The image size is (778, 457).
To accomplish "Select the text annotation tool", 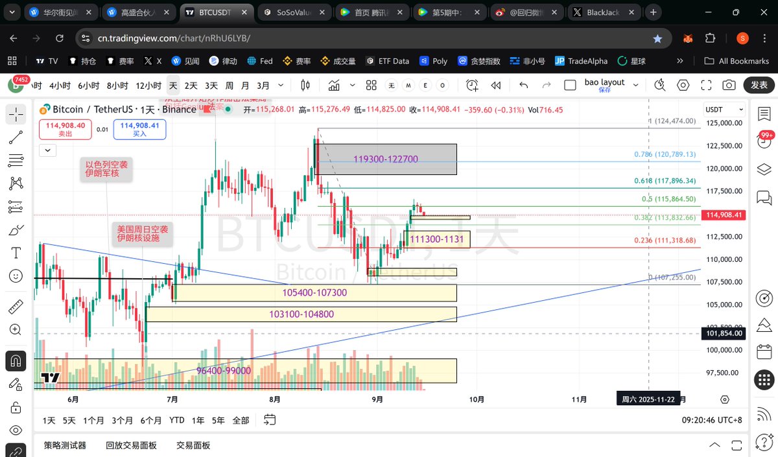I will pyautogui.click(x=16, y=253).
